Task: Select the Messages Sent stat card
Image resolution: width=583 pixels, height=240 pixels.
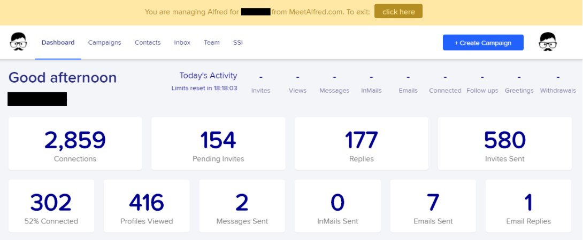Action: (242, 206)
